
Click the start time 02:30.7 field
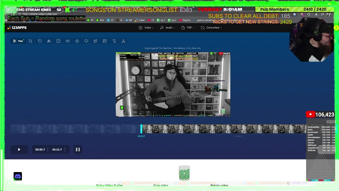(40, 150)
